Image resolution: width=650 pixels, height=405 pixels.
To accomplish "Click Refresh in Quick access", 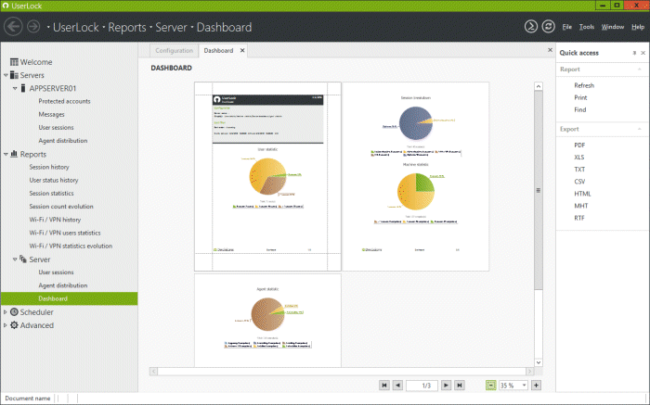I will tap(584, 85).
